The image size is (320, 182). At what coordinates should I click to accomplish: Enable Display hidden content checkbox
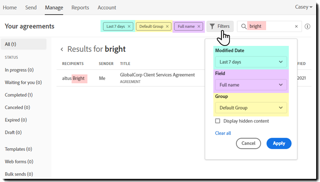pyautogui.click(x=218, y=121)
